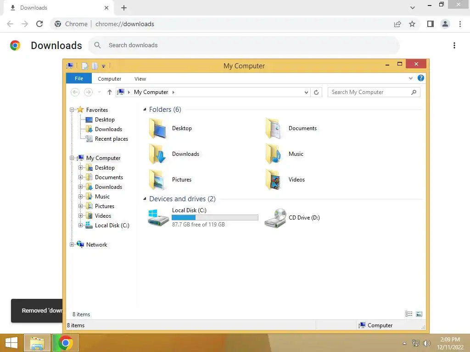Focus the Search downloads field

(244, 45)
